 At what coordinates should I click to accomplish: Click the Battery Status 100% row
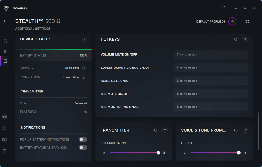[53, 55]
